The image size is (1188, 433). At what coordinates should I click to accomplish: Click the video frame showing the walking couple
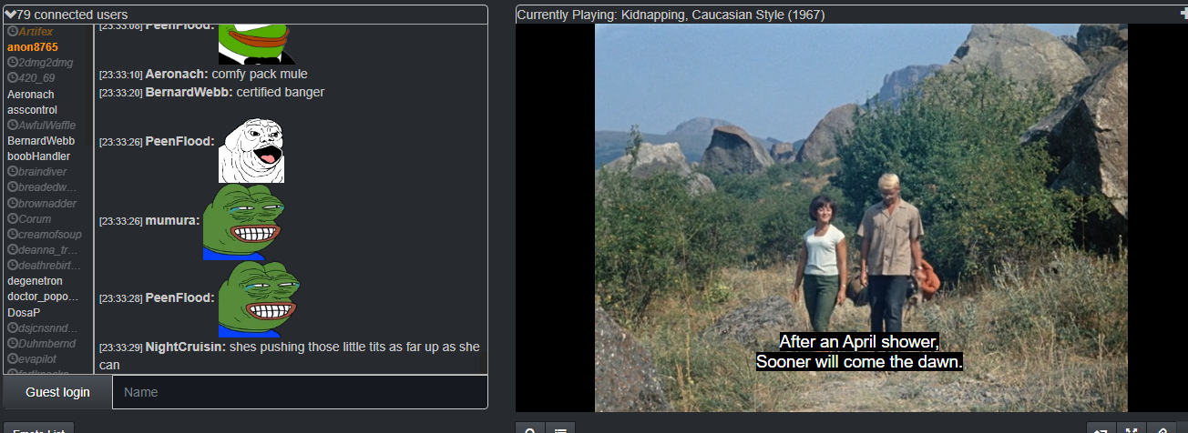(861, 217)
